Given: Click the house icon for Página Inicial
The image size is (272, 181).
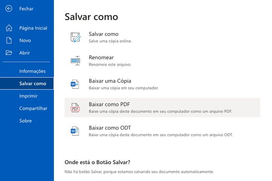Looking at the screenshot, I should pyautogui.click(x=9, y=28).
